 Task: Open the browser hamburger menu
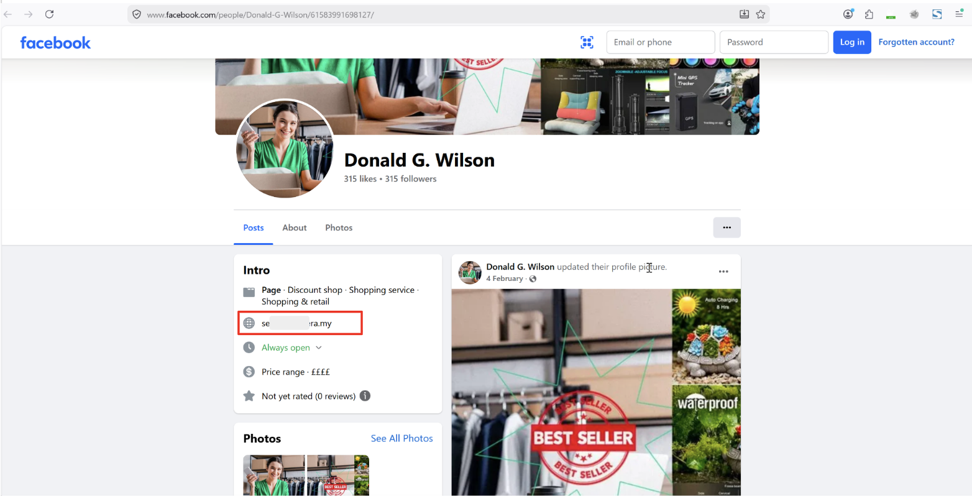[x=959, y=14]
